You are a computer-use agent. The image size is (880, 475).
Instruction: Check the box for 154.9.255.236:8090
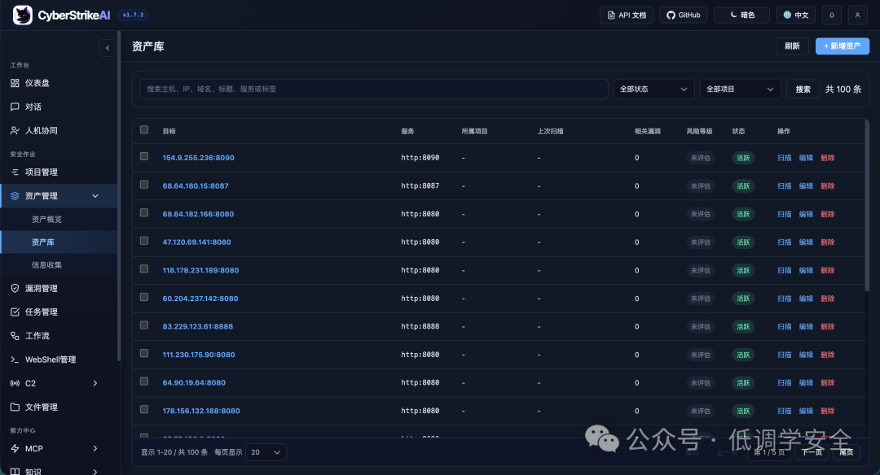(144, 156)
